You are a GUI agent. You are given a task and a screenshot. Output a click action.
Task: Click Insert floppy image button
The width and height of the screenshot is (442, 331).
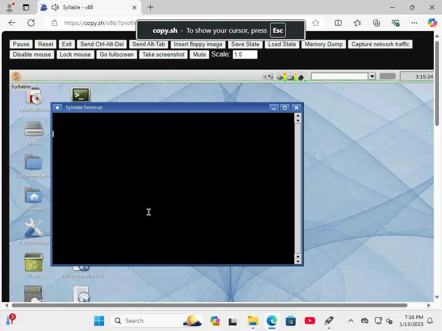[x=198, y=44]
